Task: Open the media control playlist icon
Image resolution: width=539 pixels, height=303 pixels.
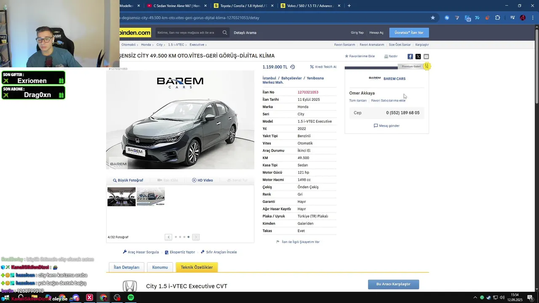Action: tap(512, 18)
